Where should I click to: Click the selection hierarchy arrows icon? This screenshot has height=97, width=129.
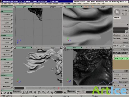[x=127, y=32]
